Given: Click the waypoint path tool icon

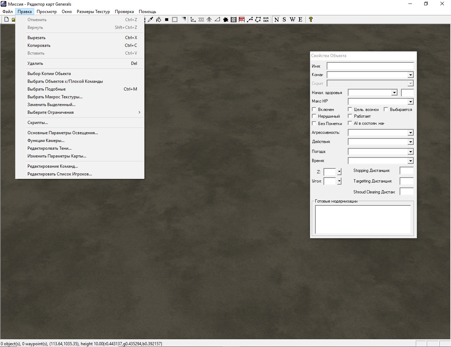Looking at the screenshot, I should pos(250,20).
